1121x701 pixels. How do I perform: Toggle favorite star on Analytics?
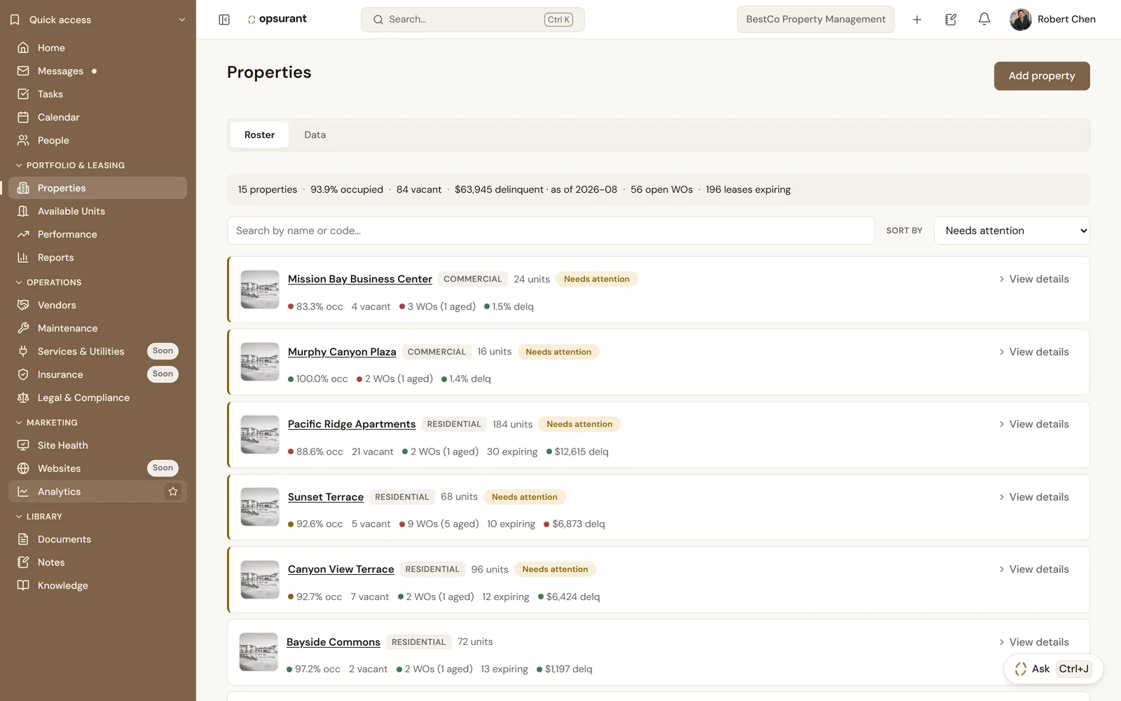coord(173,491)
